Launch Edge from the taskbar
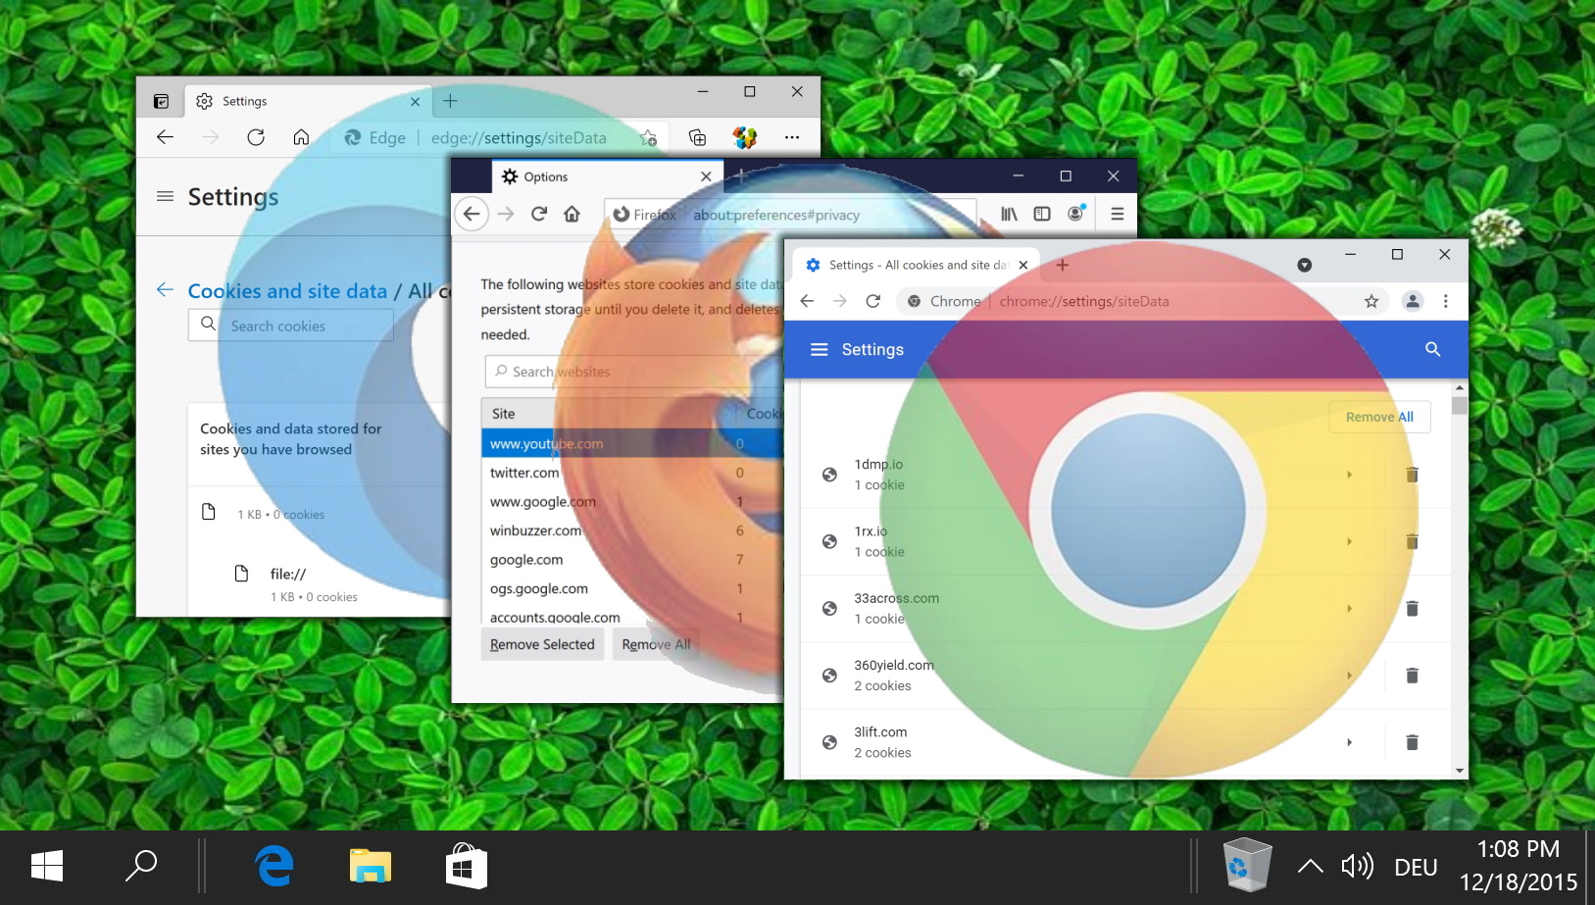The width and height of the screenshot is (1595, 905). click(x=274, y=867)
